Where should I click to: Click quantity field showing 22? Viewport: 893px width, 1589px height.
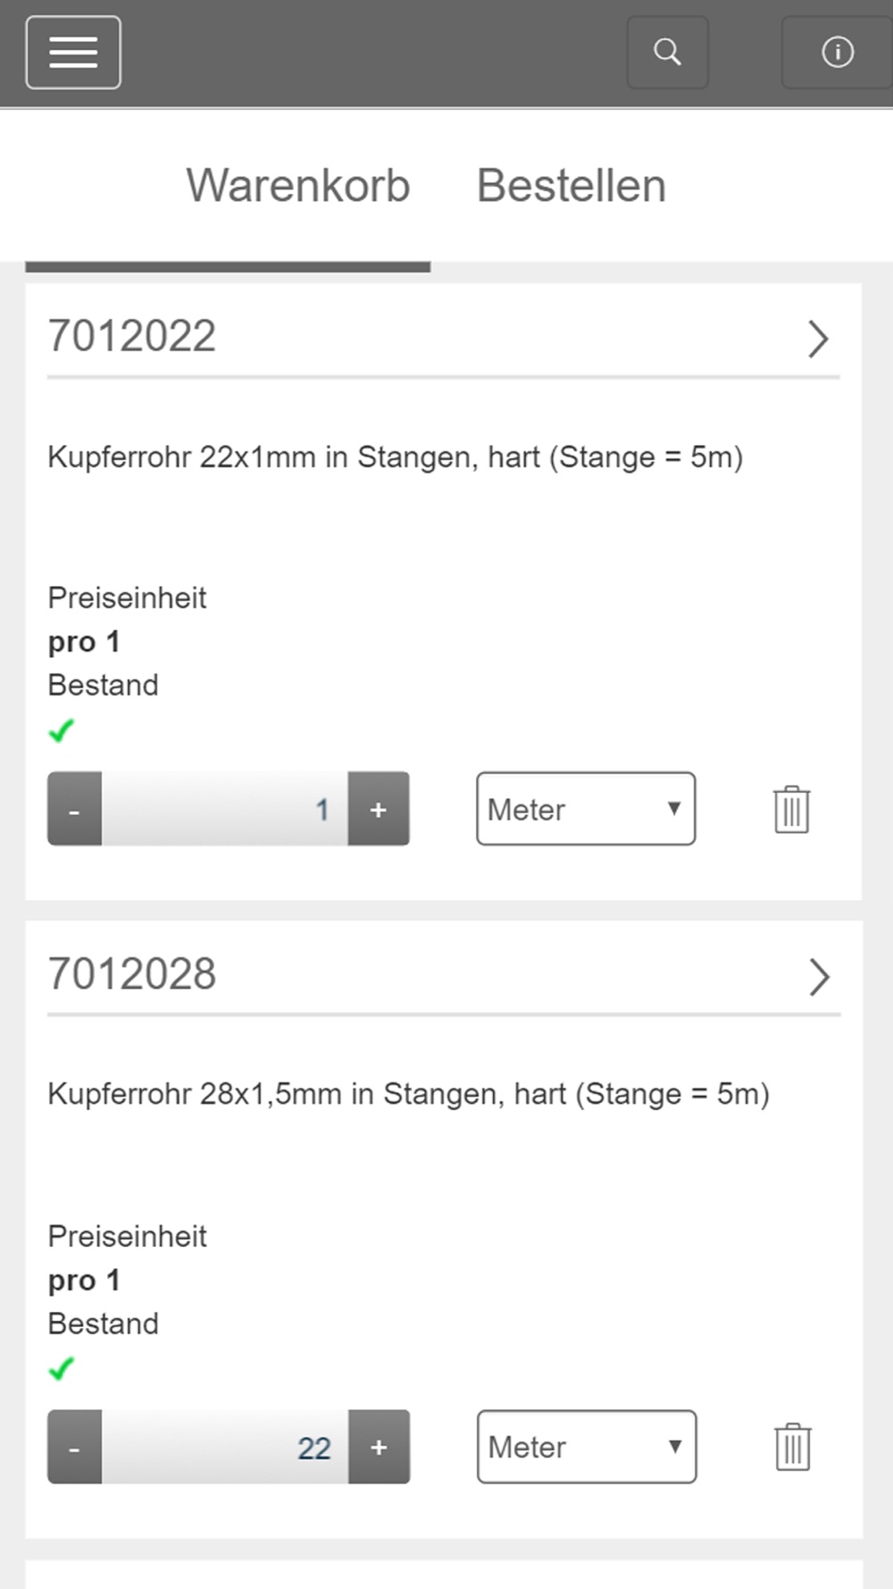[x=225, y=1447]
